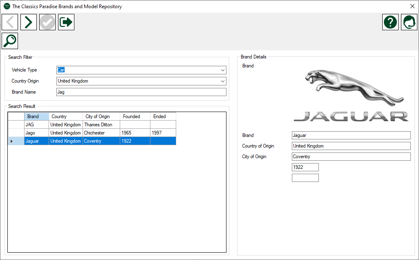Start search with the magnifying glass icon

(10, 41)
